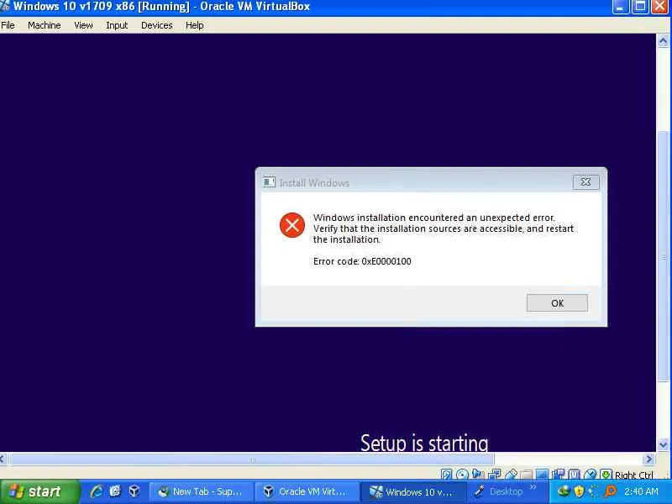
Task: Click the red error X icon
Action: [x=291, y=225]
